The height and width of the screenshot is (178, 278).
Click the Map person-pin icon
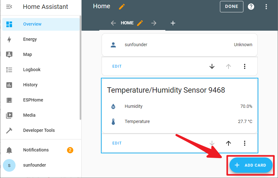click(9, 55)
